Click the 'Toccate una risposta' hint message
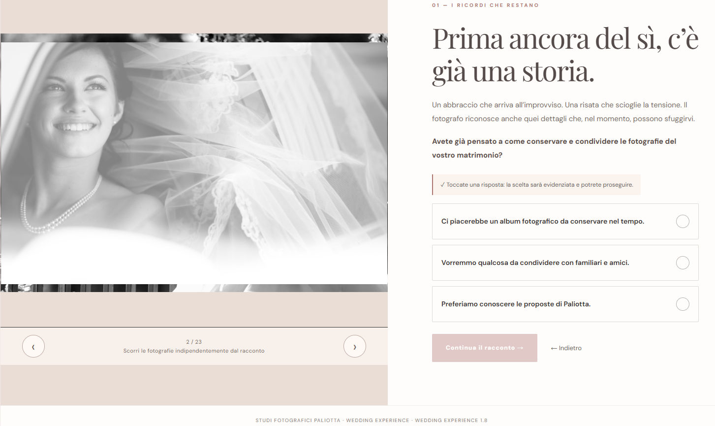Image resolution: width=715 pixels, height=426 pixels. (x=536, y=185)
